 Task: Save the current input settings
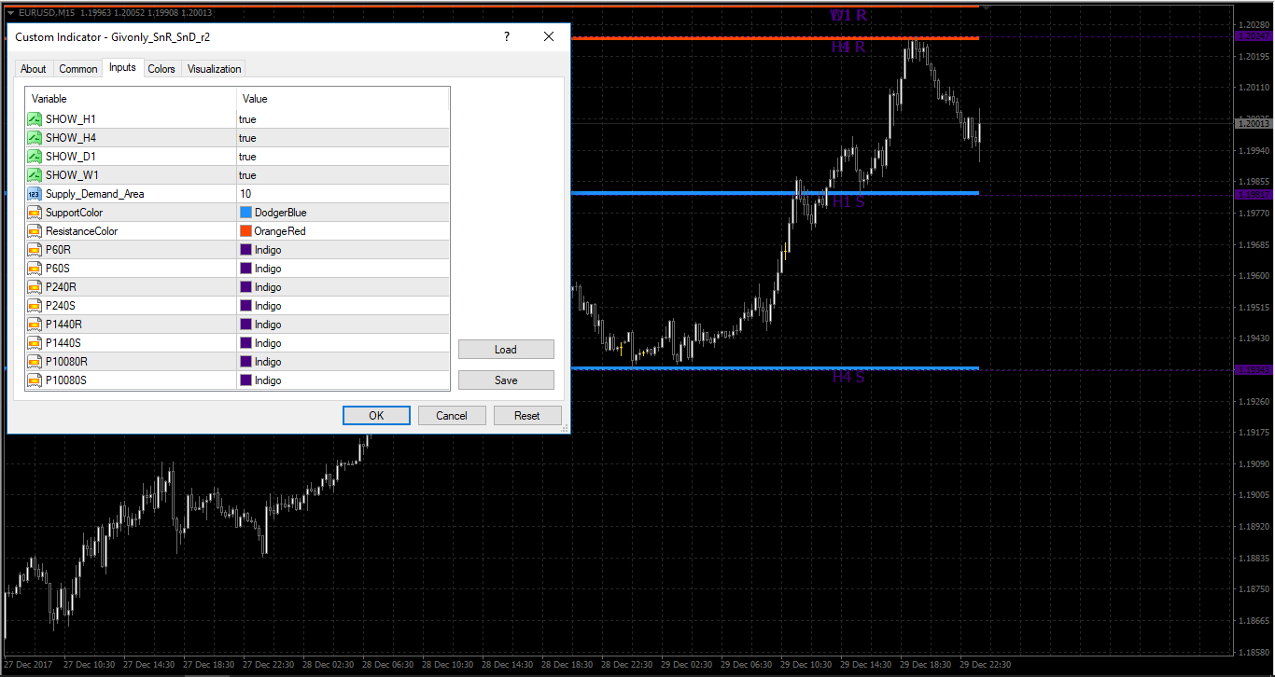506,380
